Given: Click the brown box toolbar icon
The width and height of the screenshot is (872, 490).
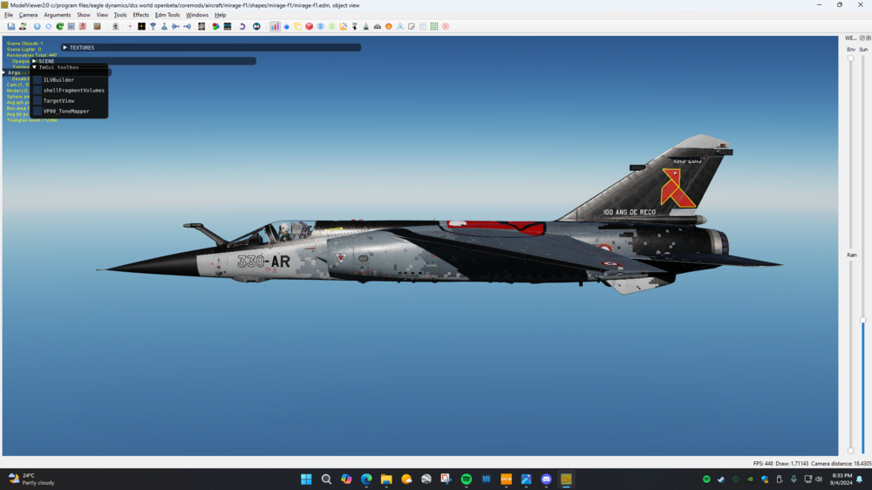Looking at the screenshot, I should (x=97, y=26).
